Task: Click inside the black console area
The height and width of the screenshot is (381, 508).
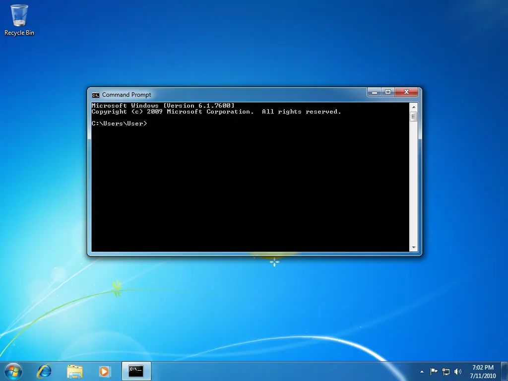Action: 248,189
